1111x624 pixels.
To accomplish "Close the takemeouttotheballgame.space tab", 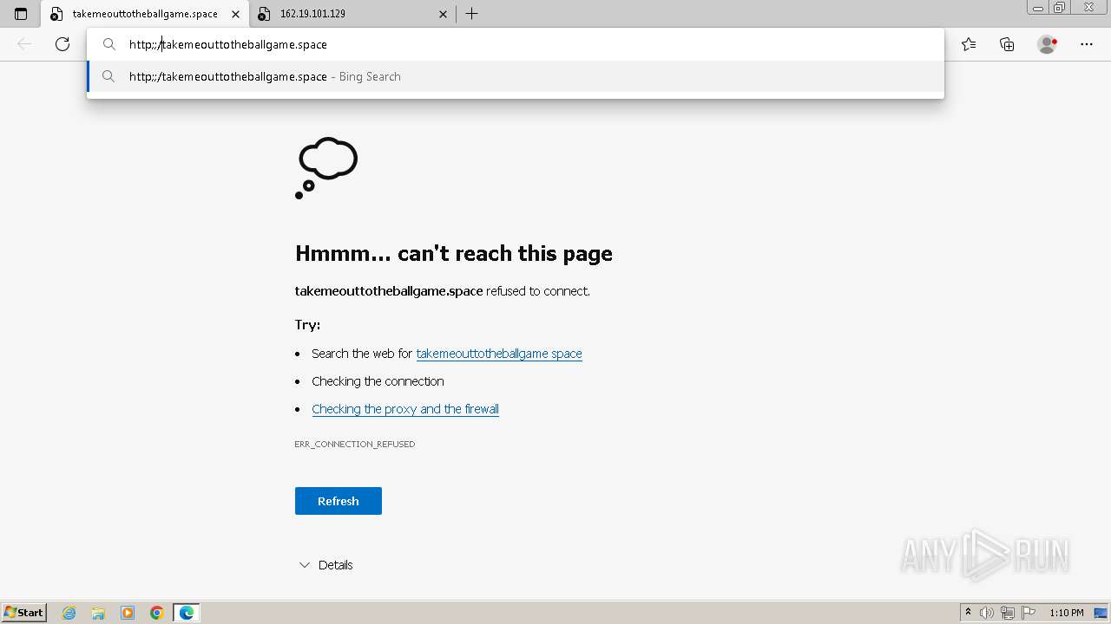I will pyautogui.click(x=235, y=14).
